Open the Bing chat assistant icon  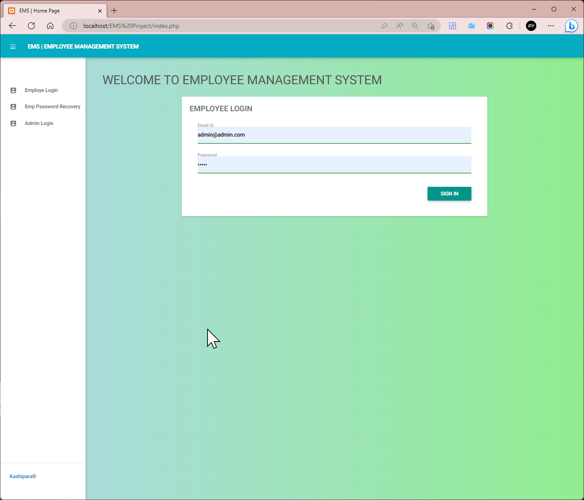tap(572, 26)
